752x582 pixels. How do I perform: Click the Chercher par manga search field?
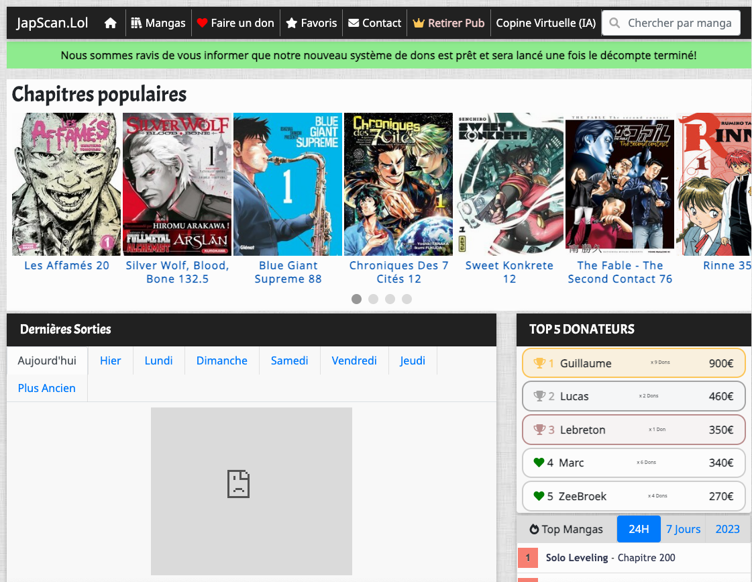(679, 23)
